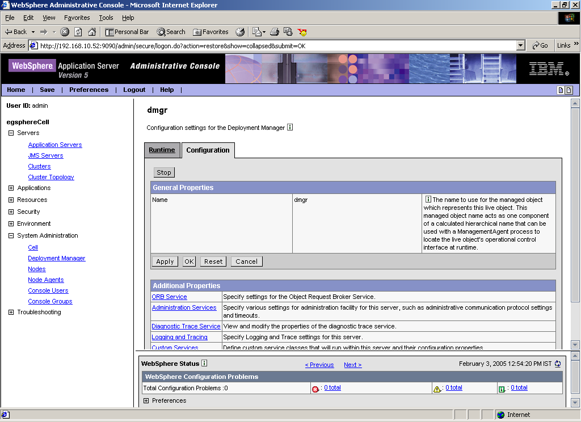Open console Preferences in navigation bar

(89, 90)
